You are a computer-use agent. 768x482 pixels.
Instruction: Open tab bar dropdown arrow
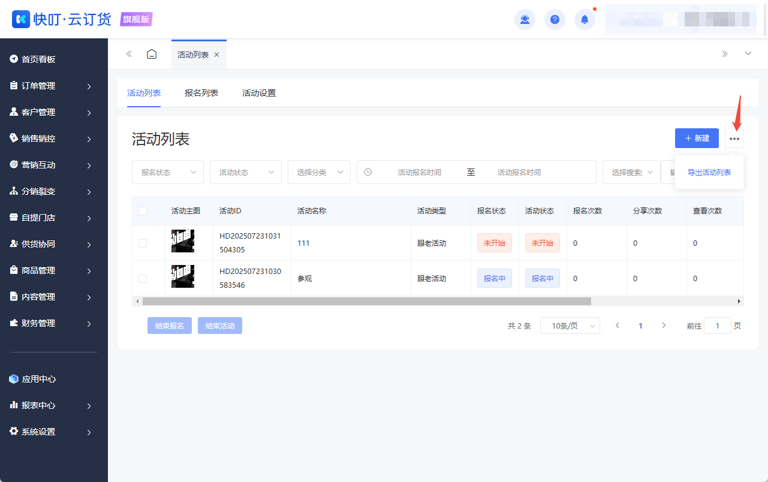(748, 54)
